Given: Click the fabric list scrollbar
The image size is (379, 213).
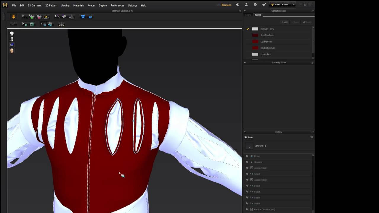Looking at the screenshot, I should click(313, 43).
